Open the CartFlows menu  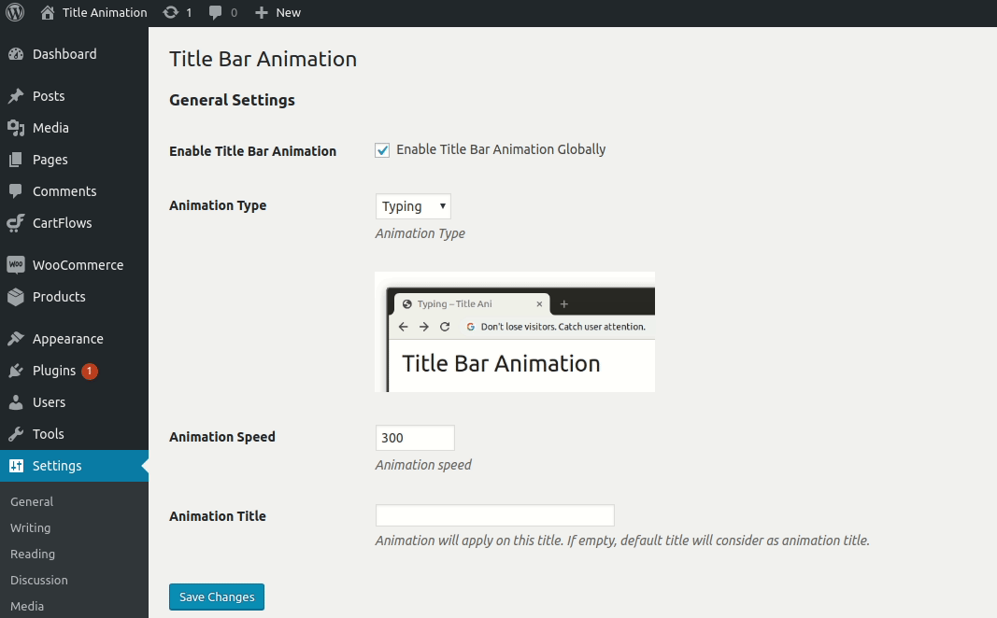[x=60, y=223]
